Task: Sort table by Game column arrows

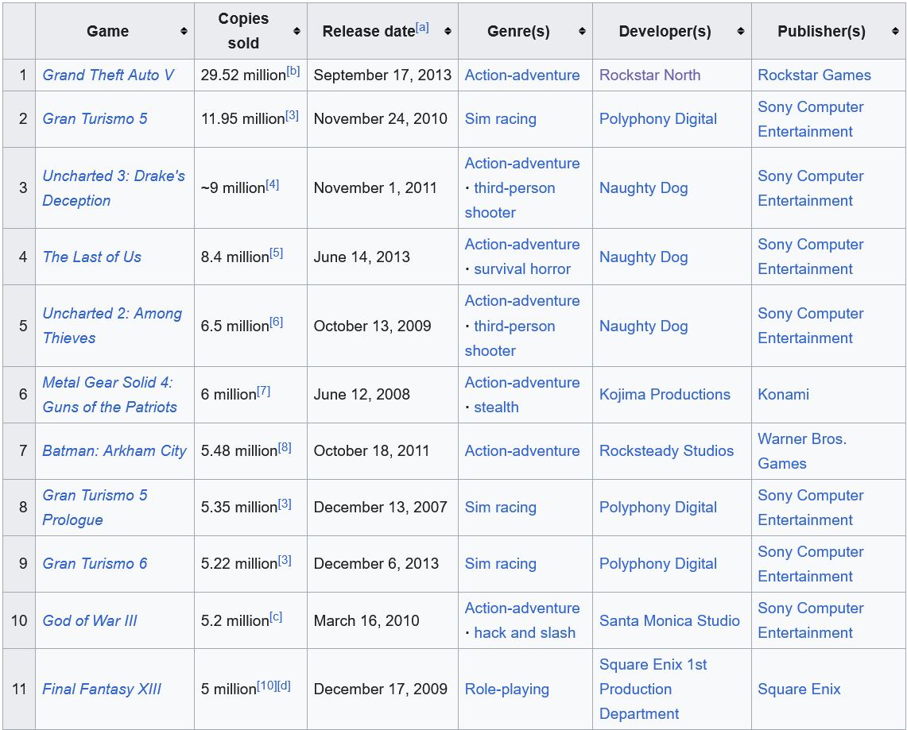Action: (x=184, y=31)
